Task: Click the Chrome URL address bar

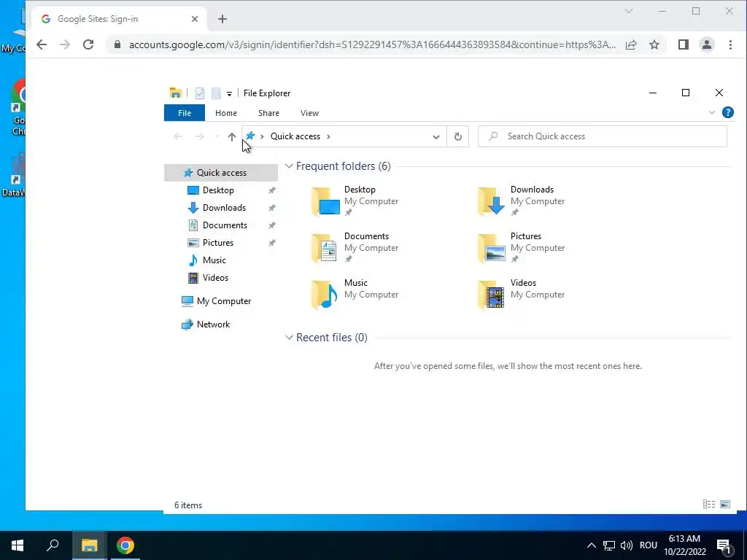Action: [372, 44]
